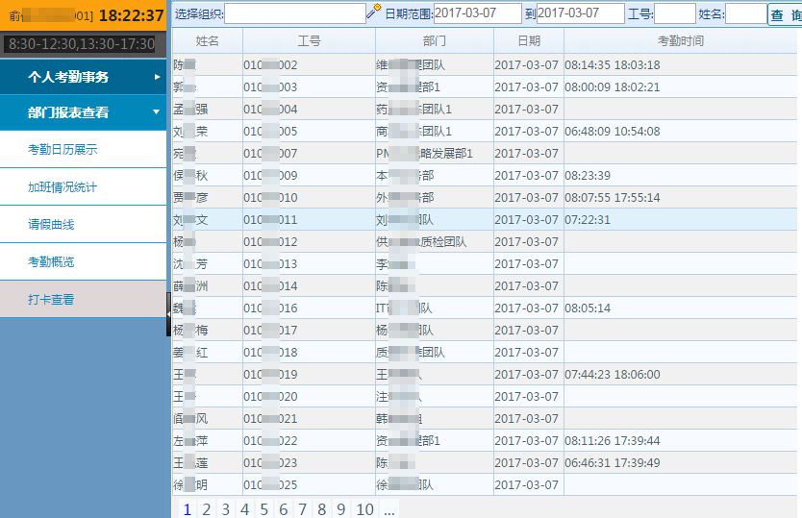Go to page 3
This screenshot has height=518, width=802.
pos(226,509)
